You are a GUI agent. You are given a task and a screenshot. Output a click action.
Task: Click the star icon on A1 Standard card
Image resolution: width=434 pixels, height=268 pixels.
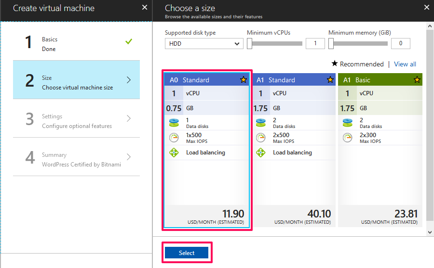330,80
